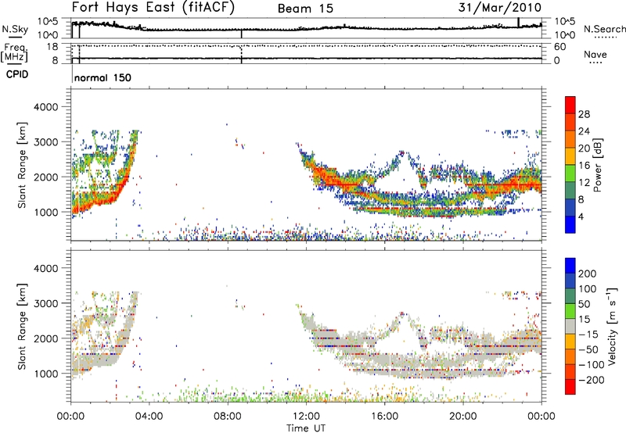Click '3000' on the power panel axis
The height and width of the screenshot is (433, 626).
click(x=46, y=142)
